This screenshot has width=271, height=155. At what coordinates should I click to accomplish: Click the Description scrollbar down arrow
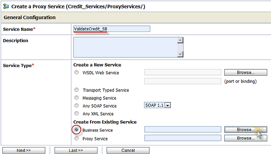pyautogui.click(x=180, y=54)
